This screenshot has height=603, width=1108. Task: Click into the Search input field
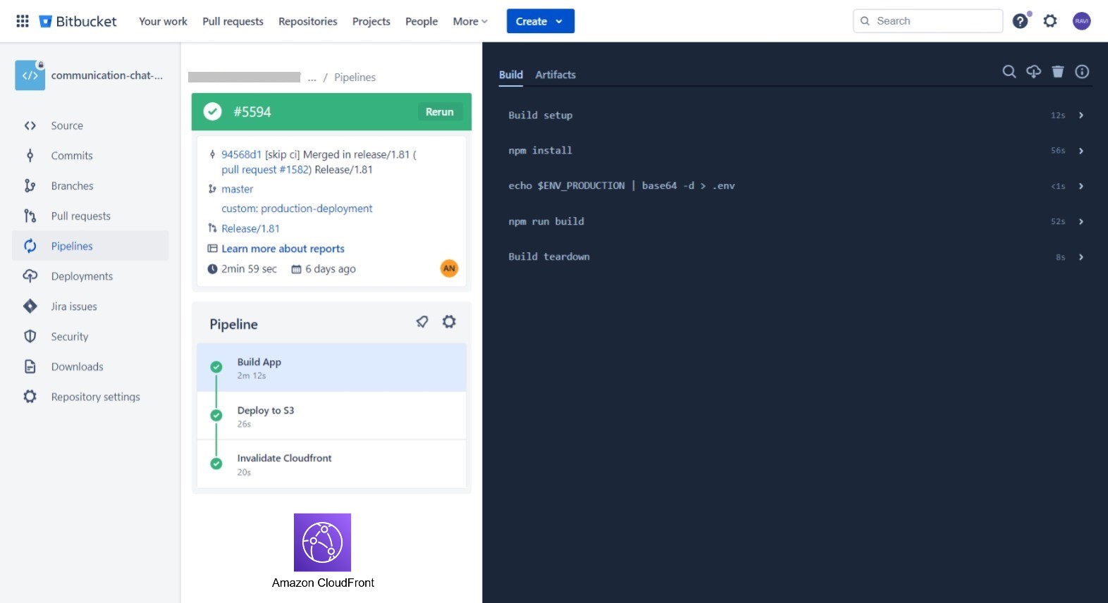pos(935,21)
